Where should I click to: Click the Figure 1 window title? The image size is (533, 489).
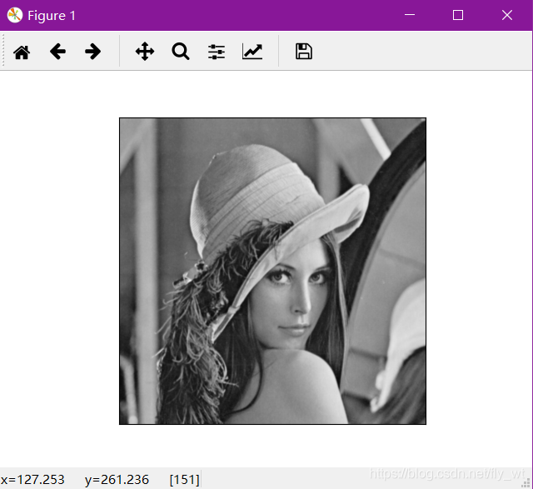click(52, 16)
